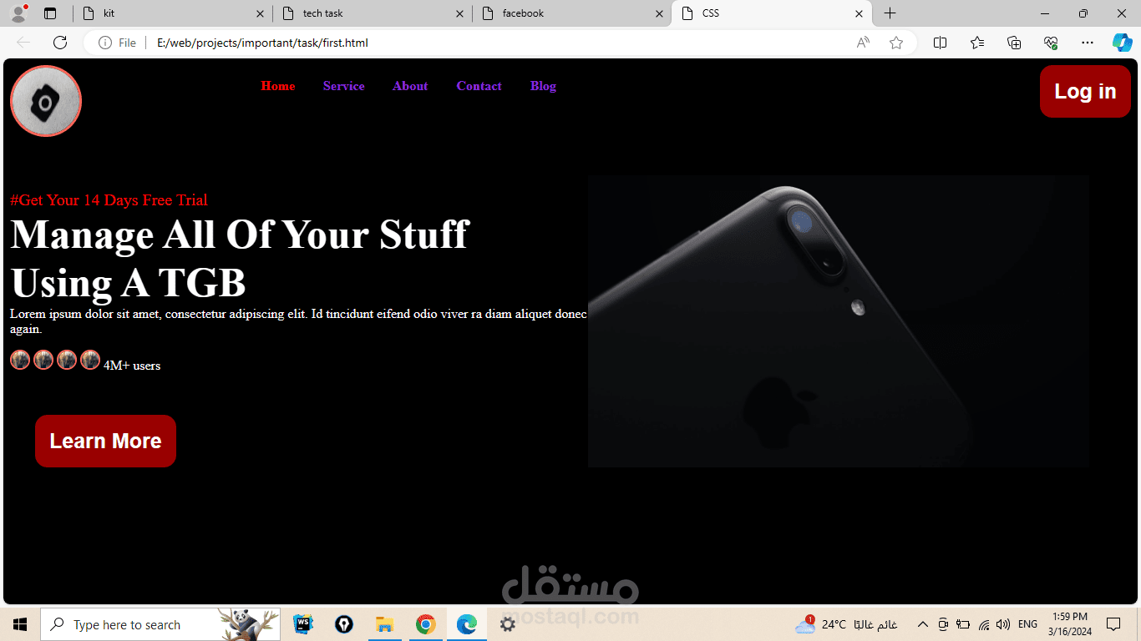Open the tab actions menu icon
1141x641 pixels.
(x=50, y=13)
